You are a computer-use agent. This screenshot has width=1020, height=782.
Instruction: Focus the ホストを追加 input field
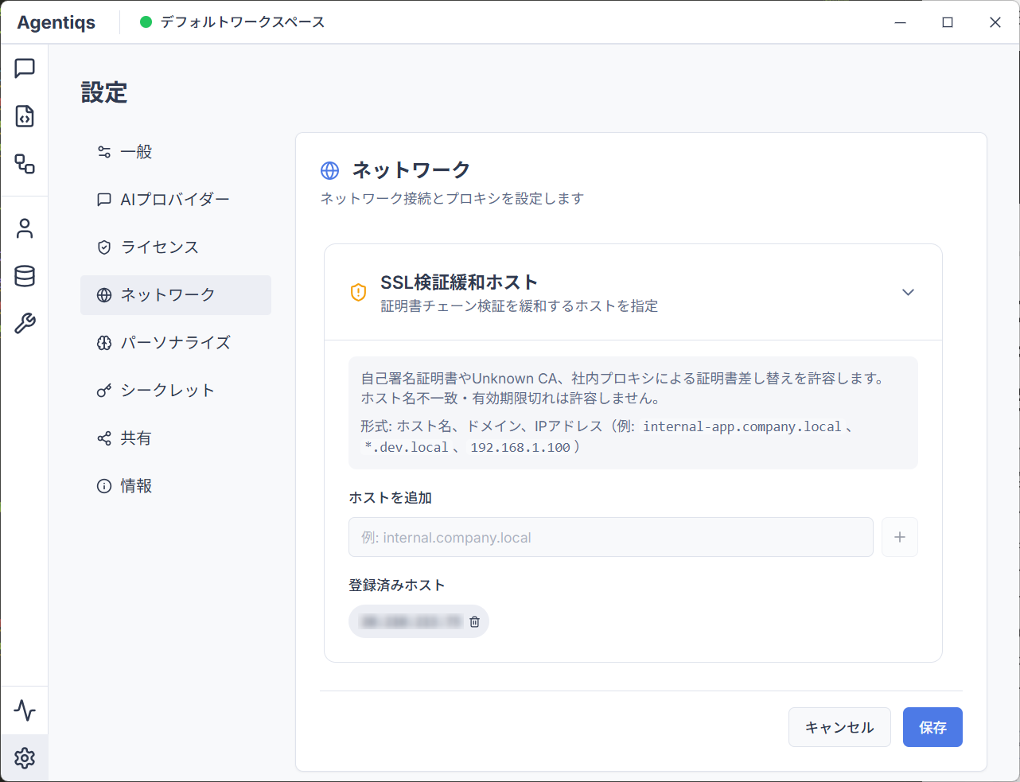[x=610, y=537]
